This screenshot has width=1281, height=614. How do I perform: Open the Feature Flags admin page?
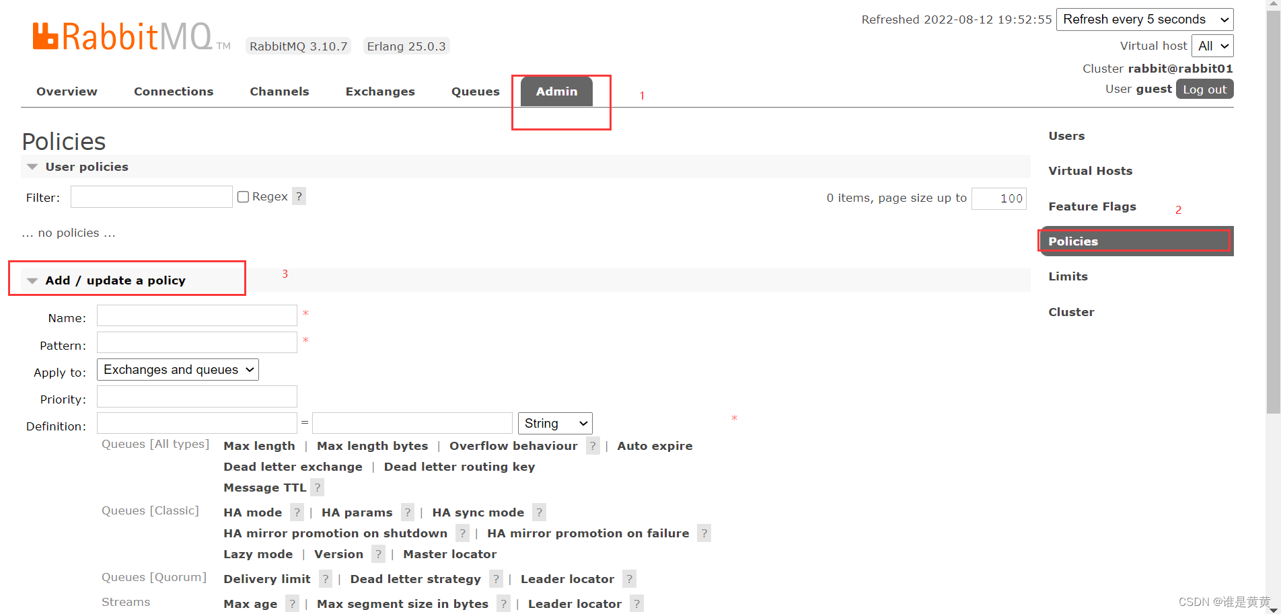pyautogui.click(x=1092, y=206)
